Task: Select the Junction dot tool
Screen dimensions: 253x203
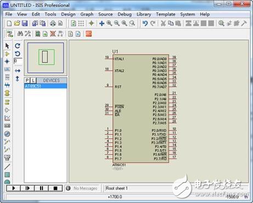Action: click(7, 61)
